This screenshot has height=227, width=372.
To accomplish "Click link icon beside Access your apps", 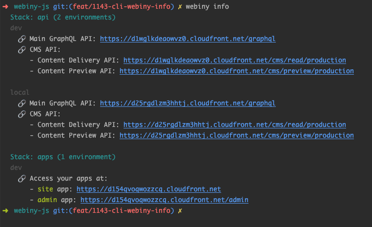I will click(21, 178).
